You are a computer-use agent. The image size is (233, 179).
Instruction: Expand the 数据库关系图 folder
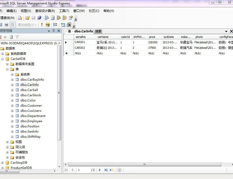(7, 64)
